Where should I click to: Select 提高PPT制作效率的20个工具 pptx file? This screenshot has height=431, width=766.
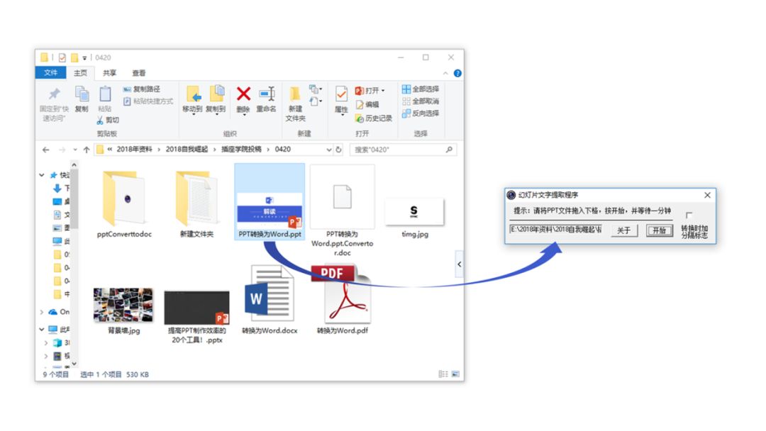197,317
